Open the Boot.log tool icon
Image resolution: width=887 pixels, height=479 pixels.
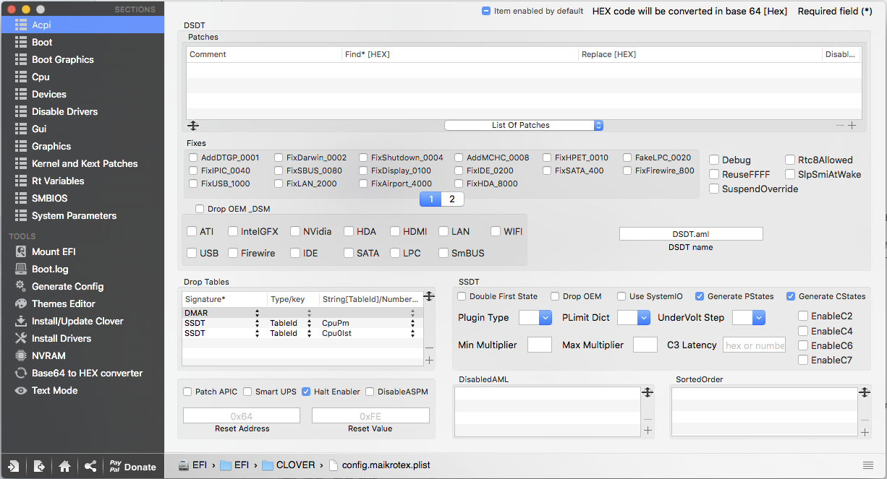tap(20, 269)
